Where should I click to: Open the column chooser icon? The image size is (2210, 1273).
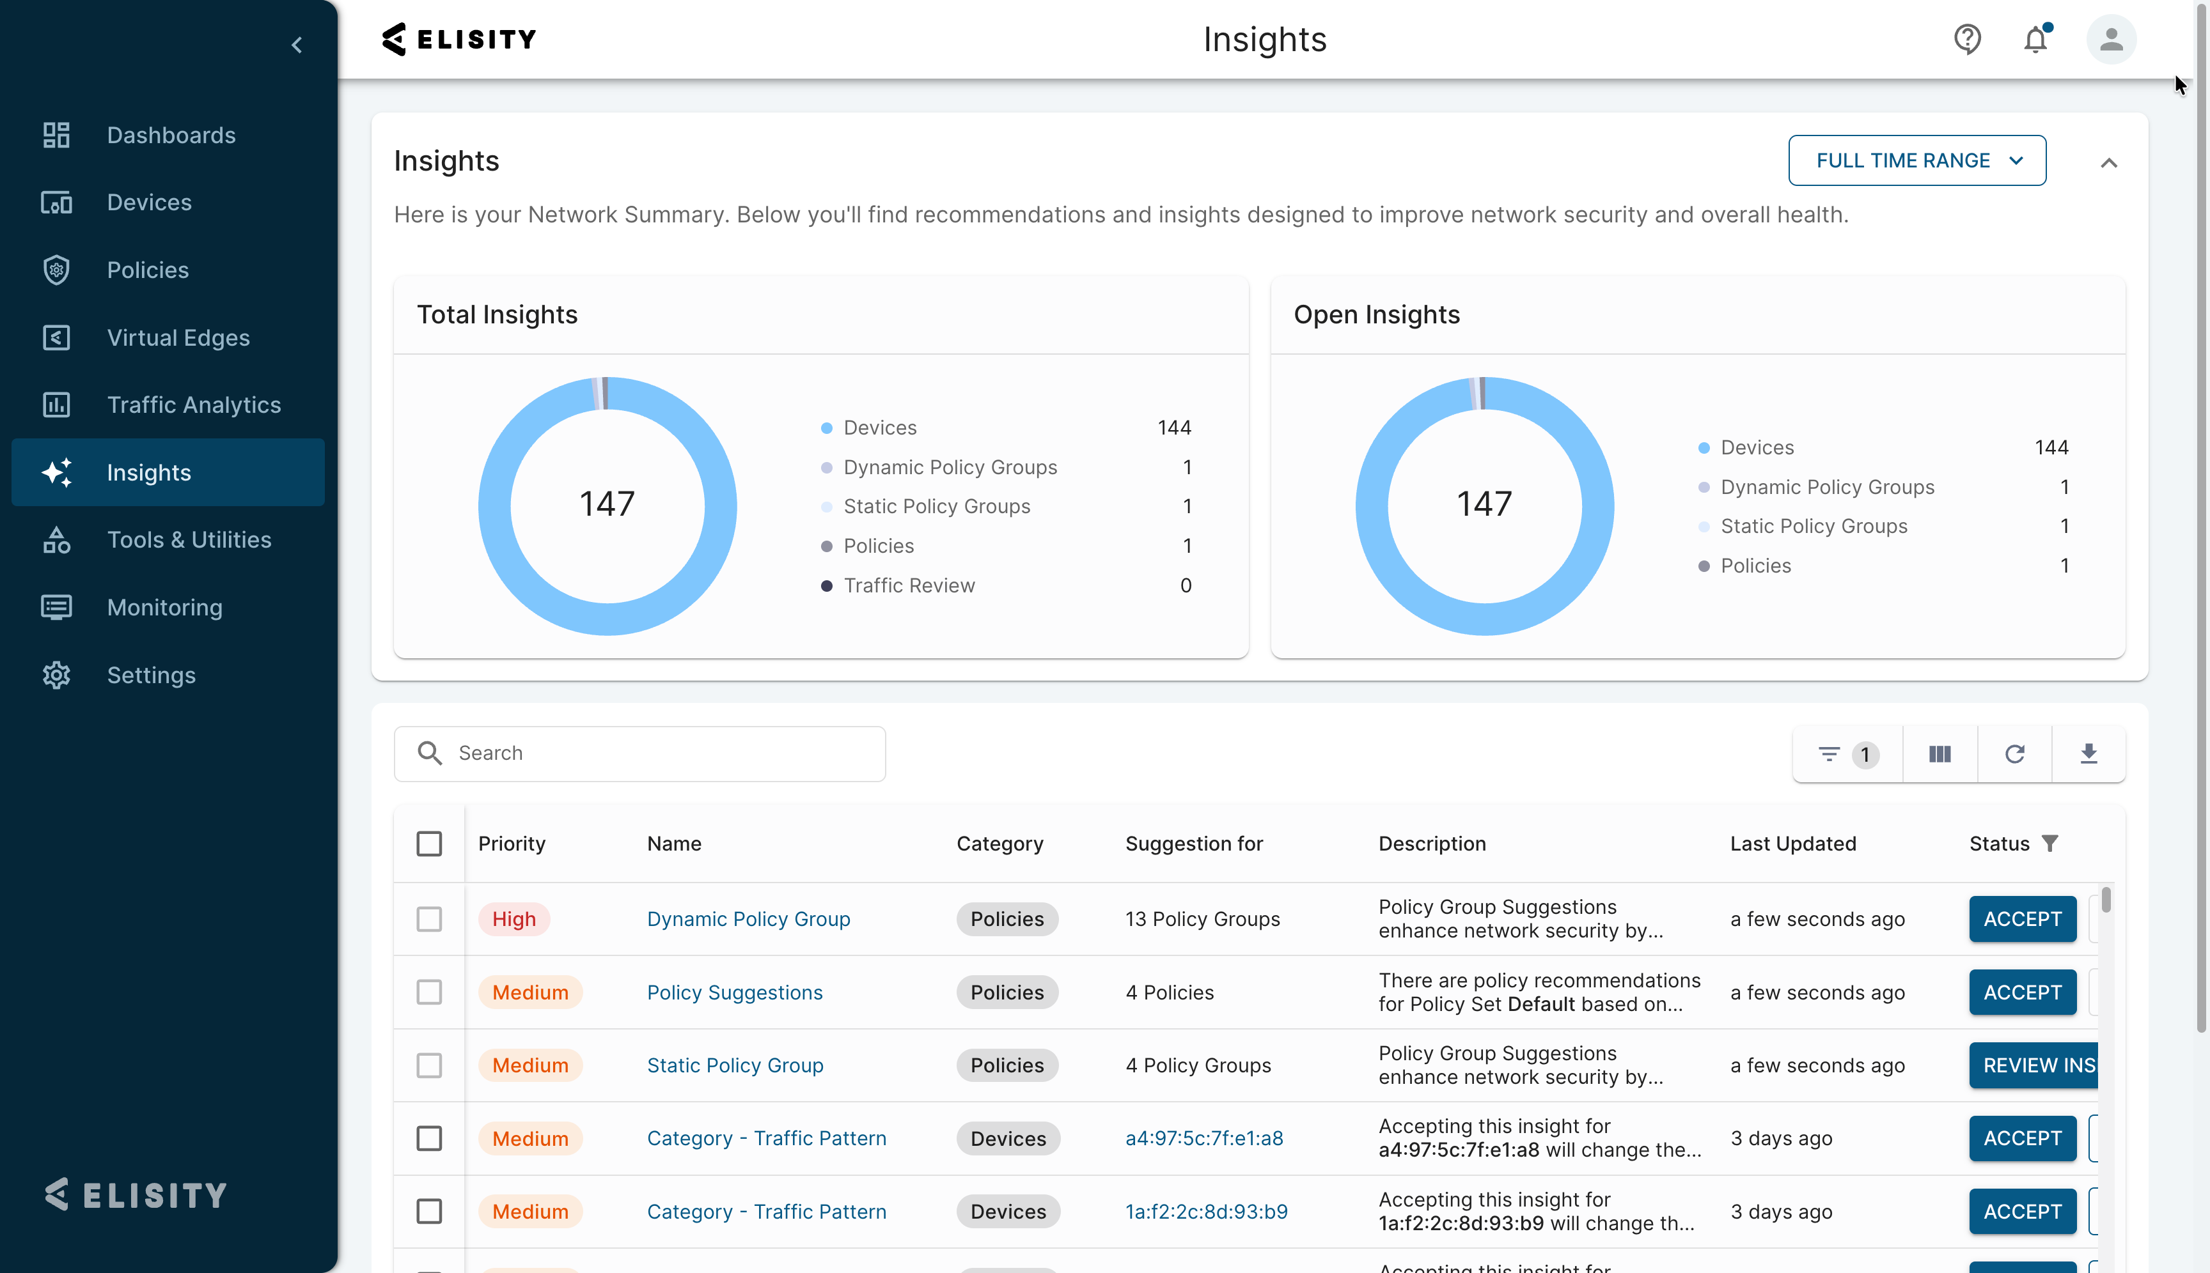tap(1940, 753)
